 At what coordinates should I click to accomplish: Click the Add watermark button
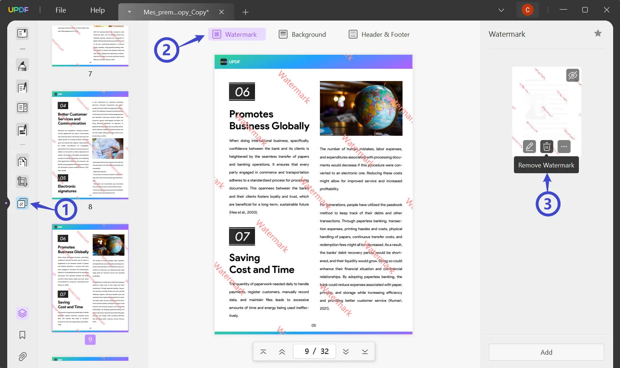click(x=546, y=352)
